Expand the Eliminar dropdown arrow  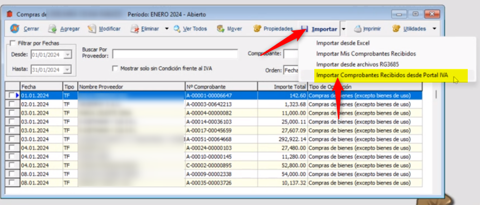point(167,29)
